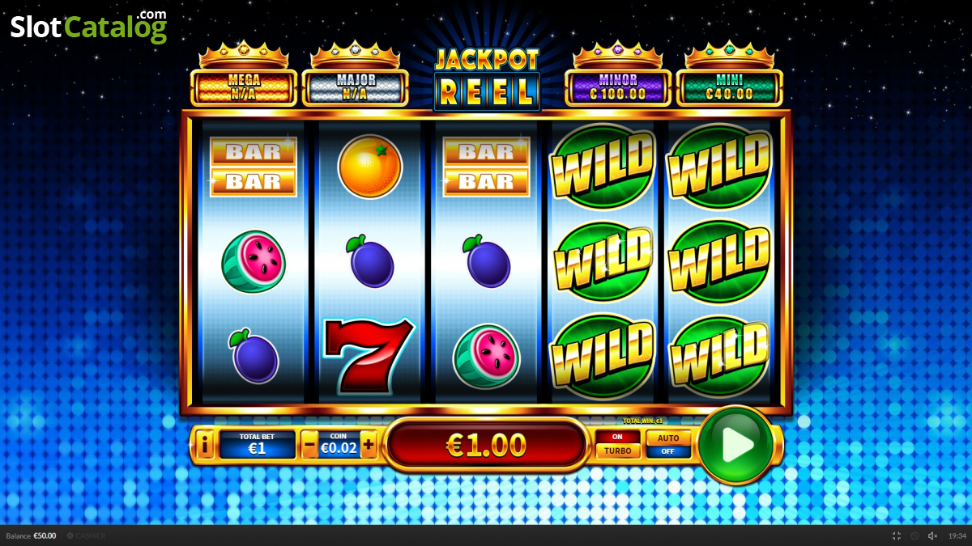The height and width of the screenshot is (546, 972).
Task: Click the orange fruit symbol
Action: [x=370, y=167]
